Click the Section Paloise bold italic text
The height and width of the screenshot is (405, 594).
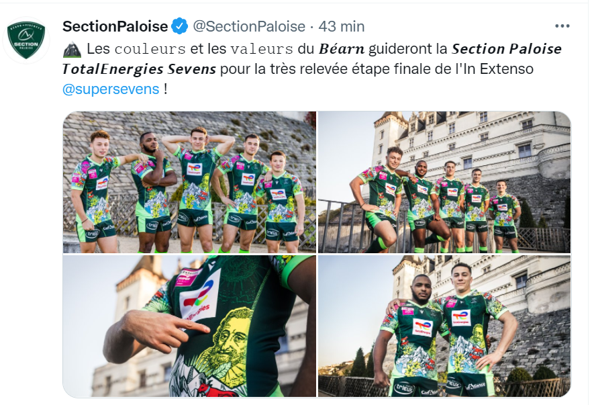[x=507, y=49]
